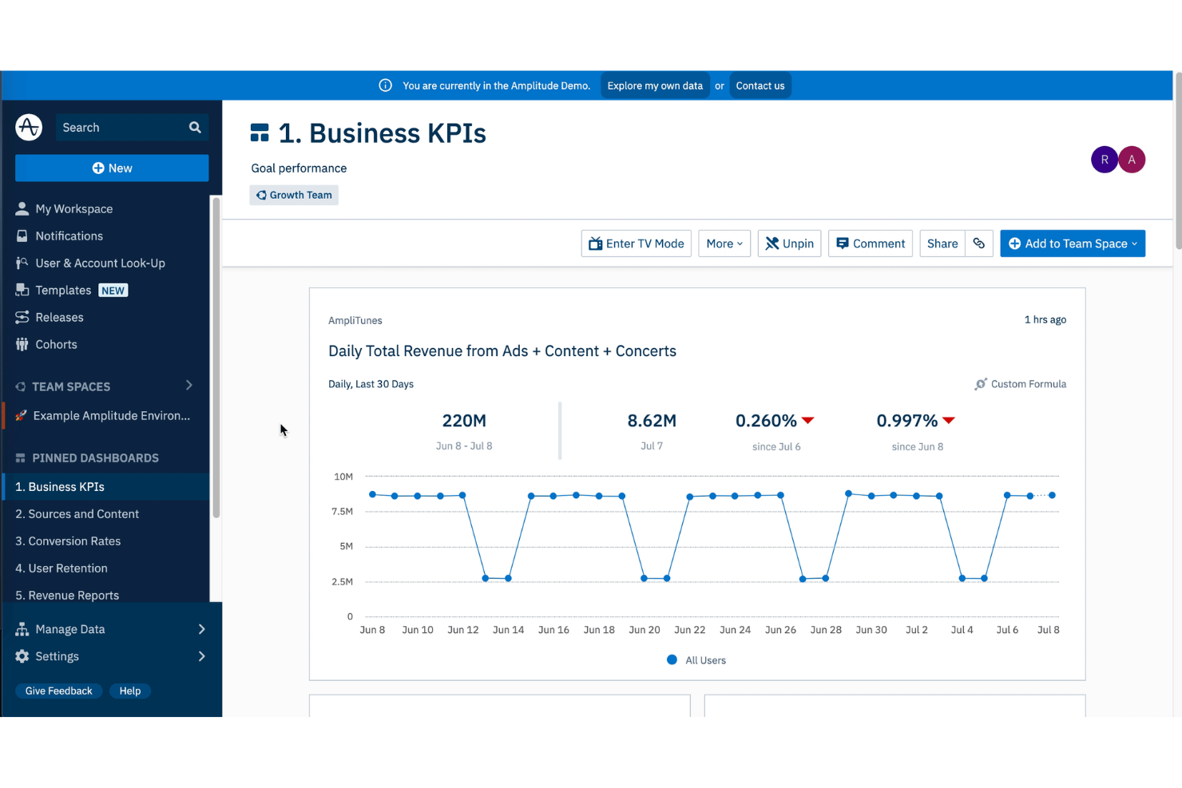Click the search magnifier icon
The width and height of the screenshot is (1182, 788).
point(195,128)
